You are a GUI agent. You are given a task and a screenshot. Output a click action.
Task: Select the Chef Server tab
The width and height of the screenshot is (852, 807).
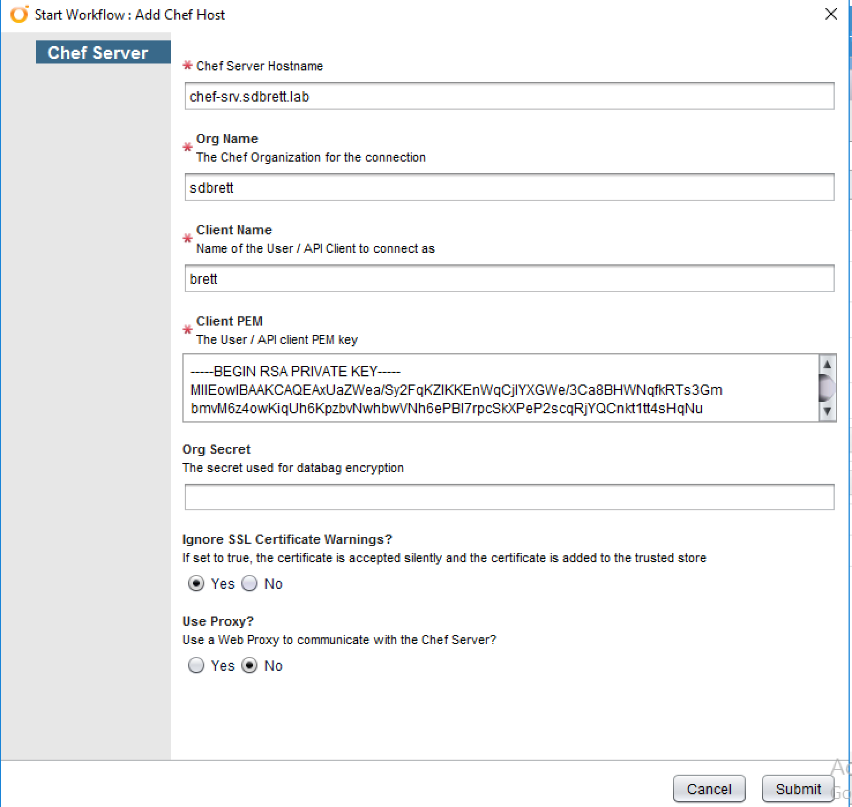pos(103,53)
